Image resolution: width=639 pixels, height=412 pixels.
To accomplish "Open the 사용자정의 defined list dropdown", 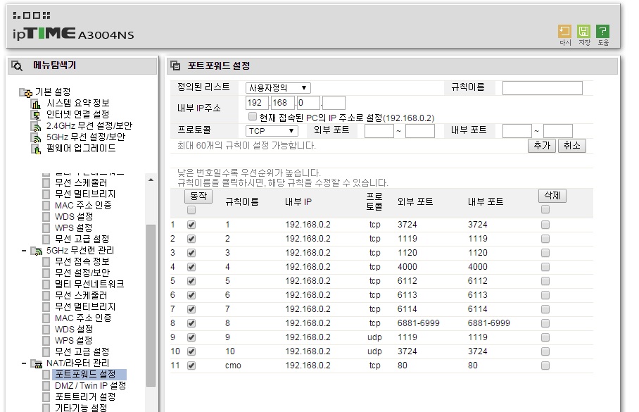I will point(278,88).
